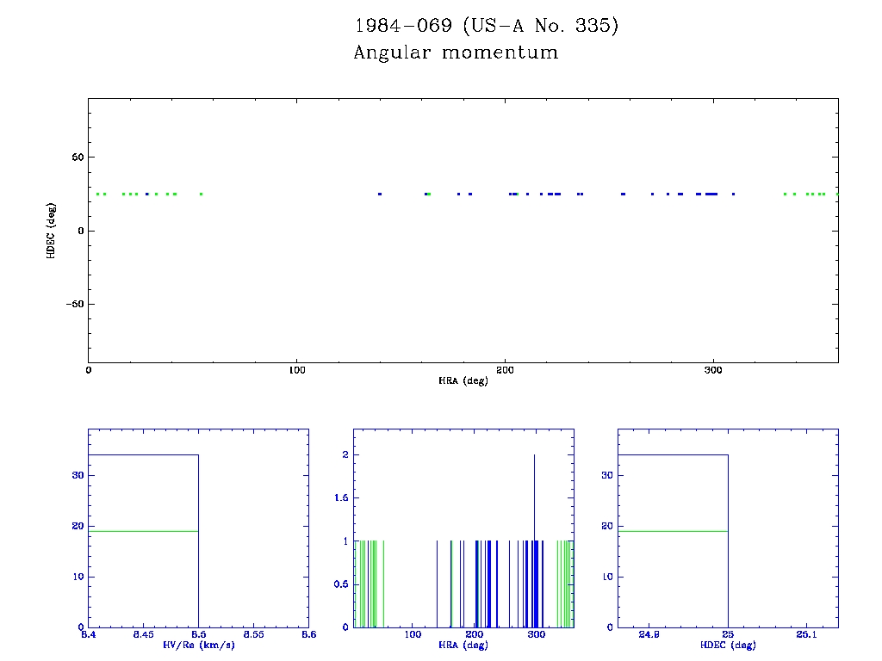The image size is (882, 661).
Task: Select the isolated blue point near HRA 140
Action: click(379, 194)
